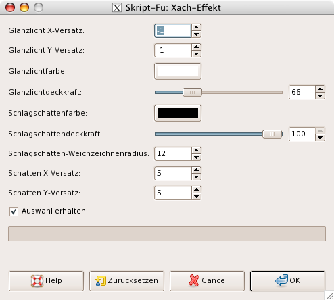Focus the Schlagschatten-Weichzeichnenradius field
Screen dimensions: 334x300
coord(173,153)
